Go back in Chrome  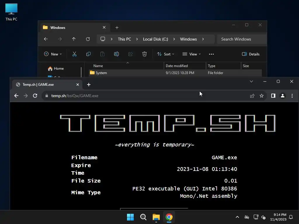(x=16, y=96)
